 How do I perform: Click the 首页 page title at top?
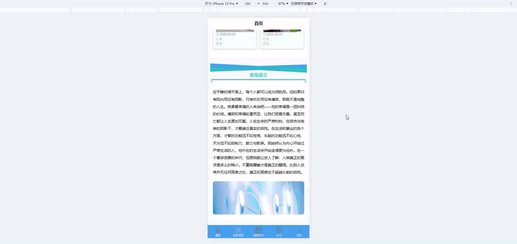tap(258, 23)
